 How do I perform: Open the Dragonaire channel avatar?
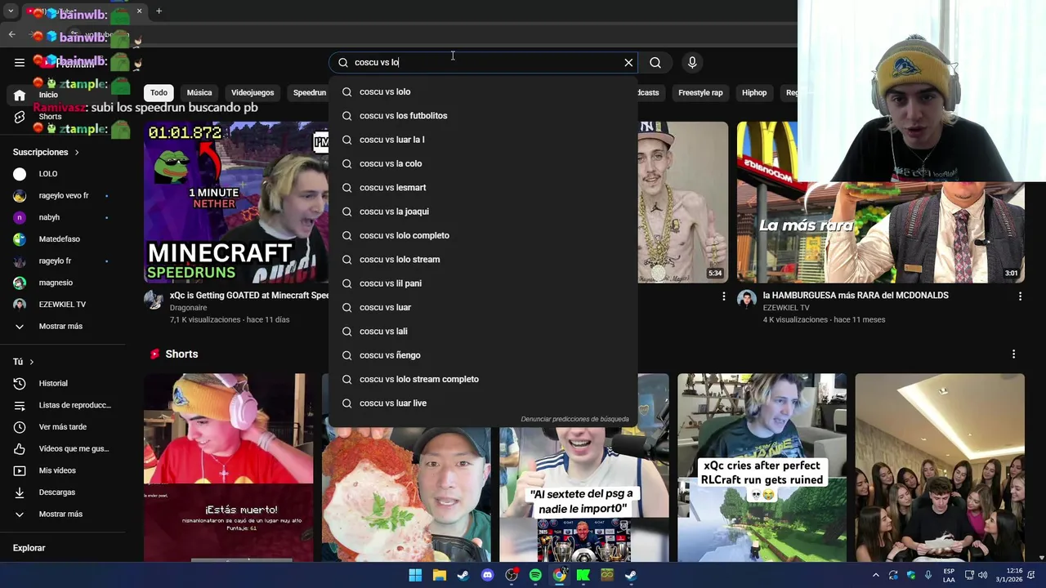154,300
